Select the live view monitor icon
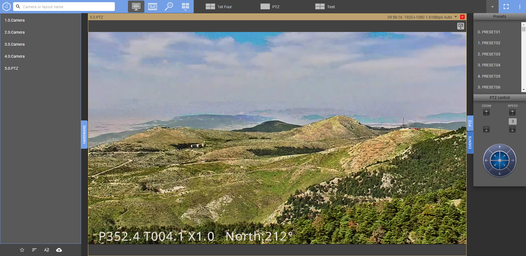 (136, 6)
